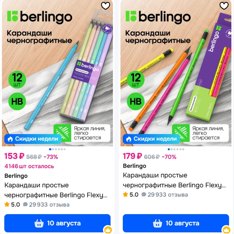Open Berlingo brand link on right card
The height and width of the screenshot is (234, 234).
tap(135, 166)
